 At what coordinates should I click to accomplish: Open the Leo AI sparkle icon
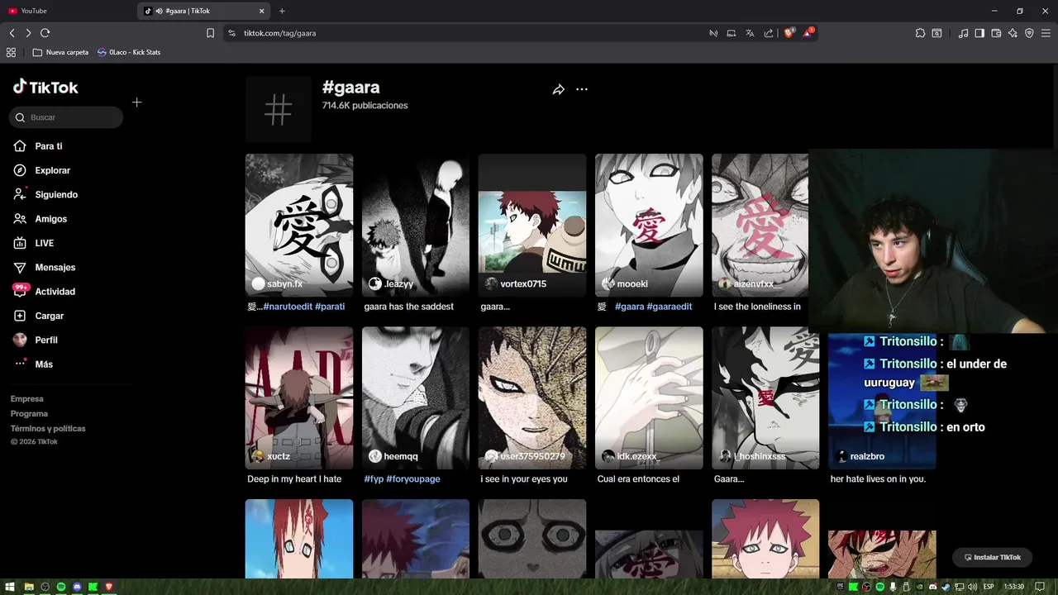[x=1013, y=33]
